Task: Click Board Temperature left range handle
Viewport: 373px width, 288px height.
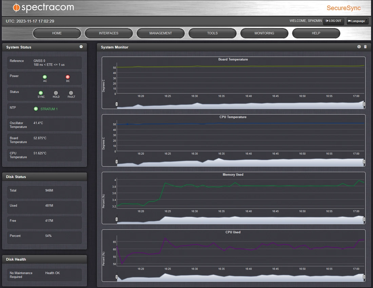Action: point(117,104)
